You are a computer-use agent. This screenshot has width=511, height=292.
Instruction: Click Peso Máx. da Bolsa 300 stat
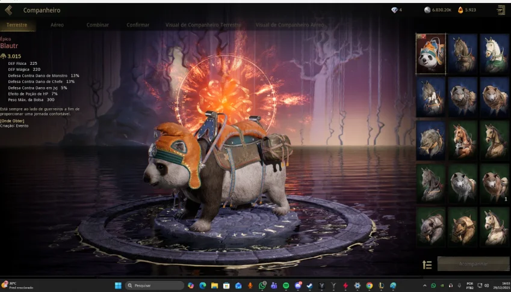pyautogui.click(x=31, y=100)
